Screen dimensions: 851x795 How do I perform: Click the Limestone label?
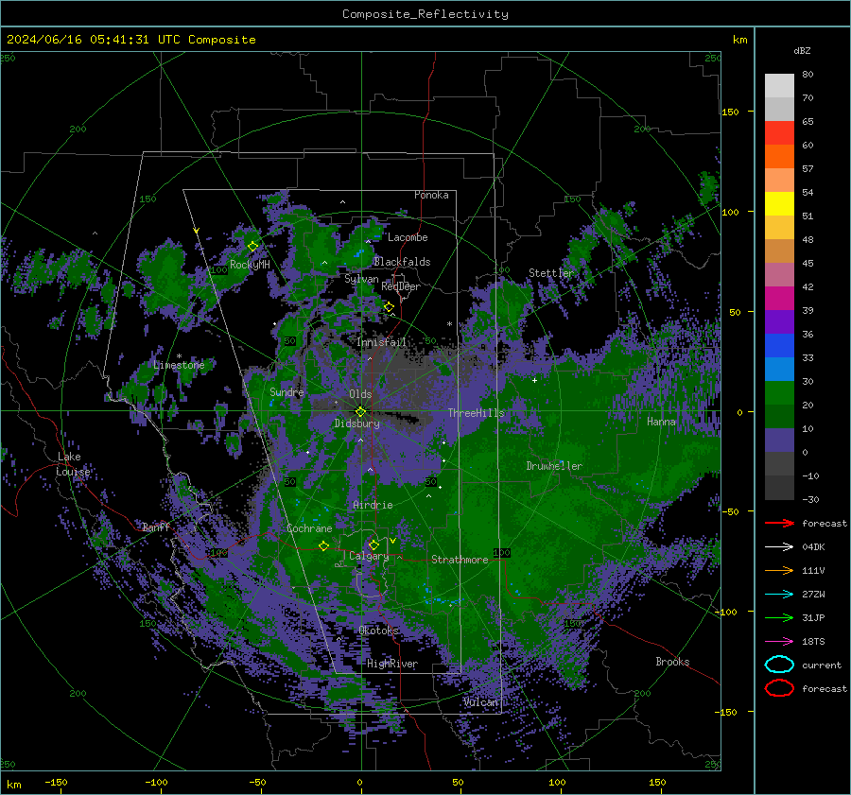[x=179, y=365]
